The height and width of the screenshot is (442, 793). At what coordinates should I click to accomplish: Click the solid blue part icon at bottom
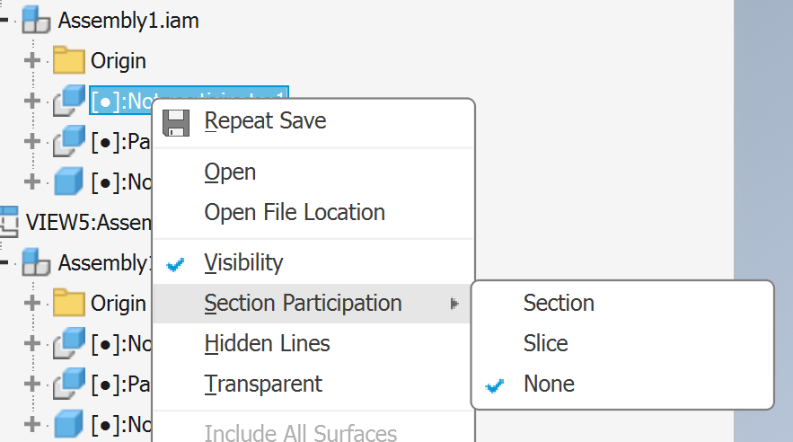tap(68, 424)
